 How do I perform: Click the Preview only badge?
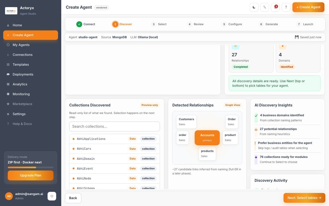150,105
